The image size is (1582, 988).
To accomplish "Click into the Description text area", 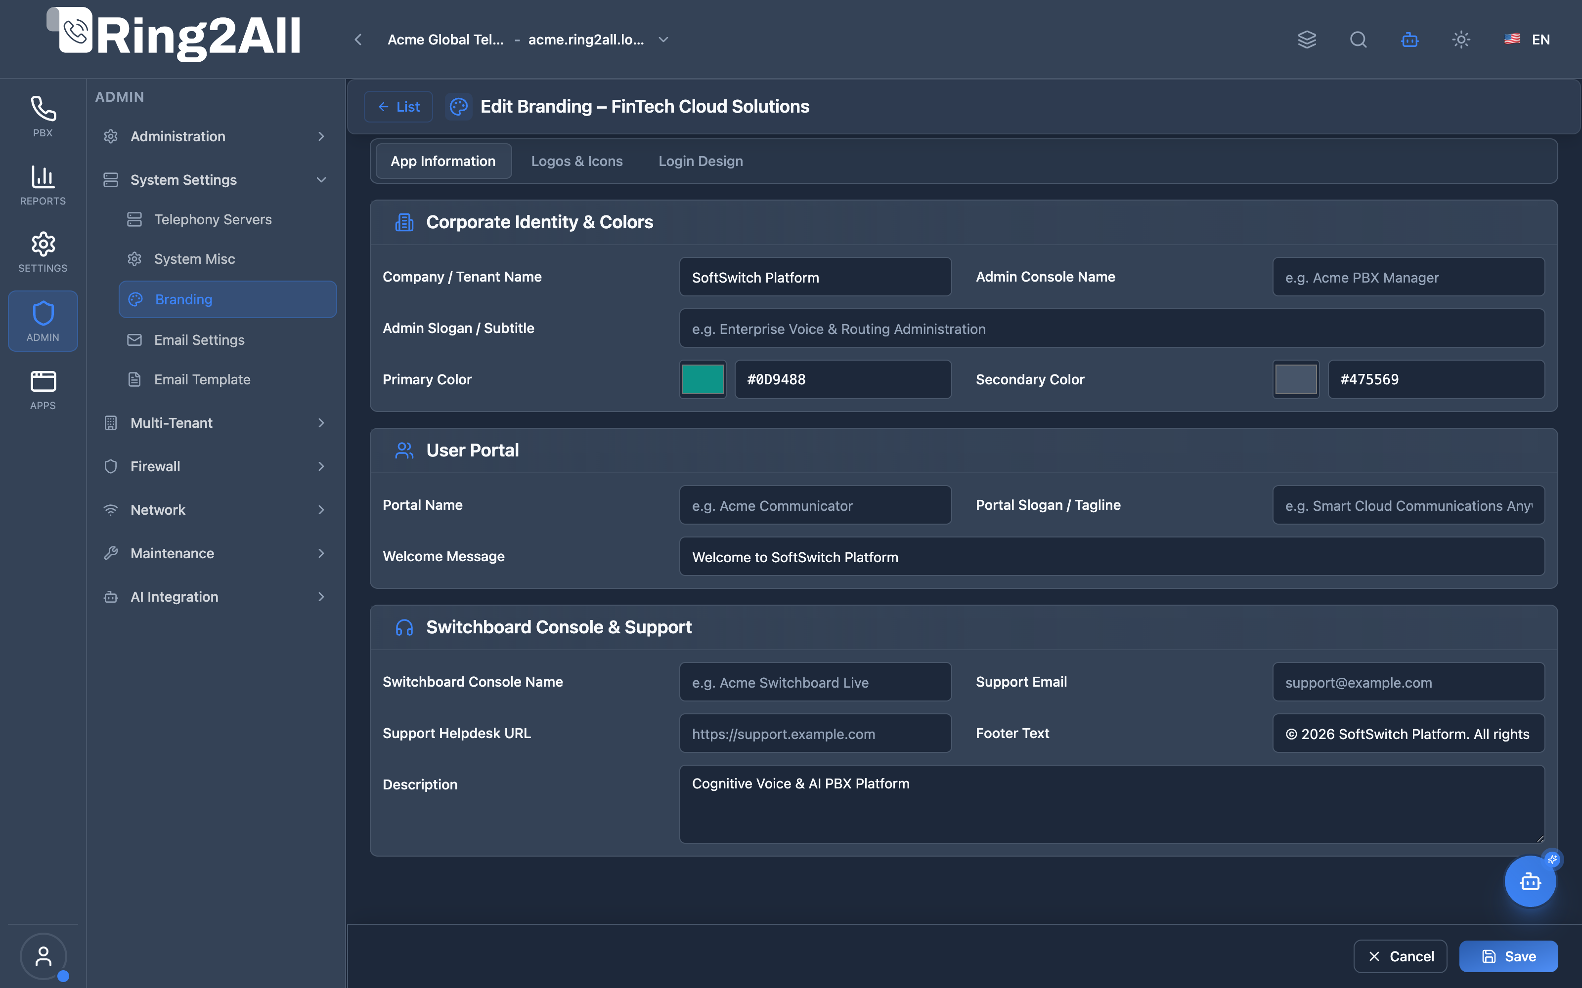I will pyautogui.click(x=1112, y=804).
